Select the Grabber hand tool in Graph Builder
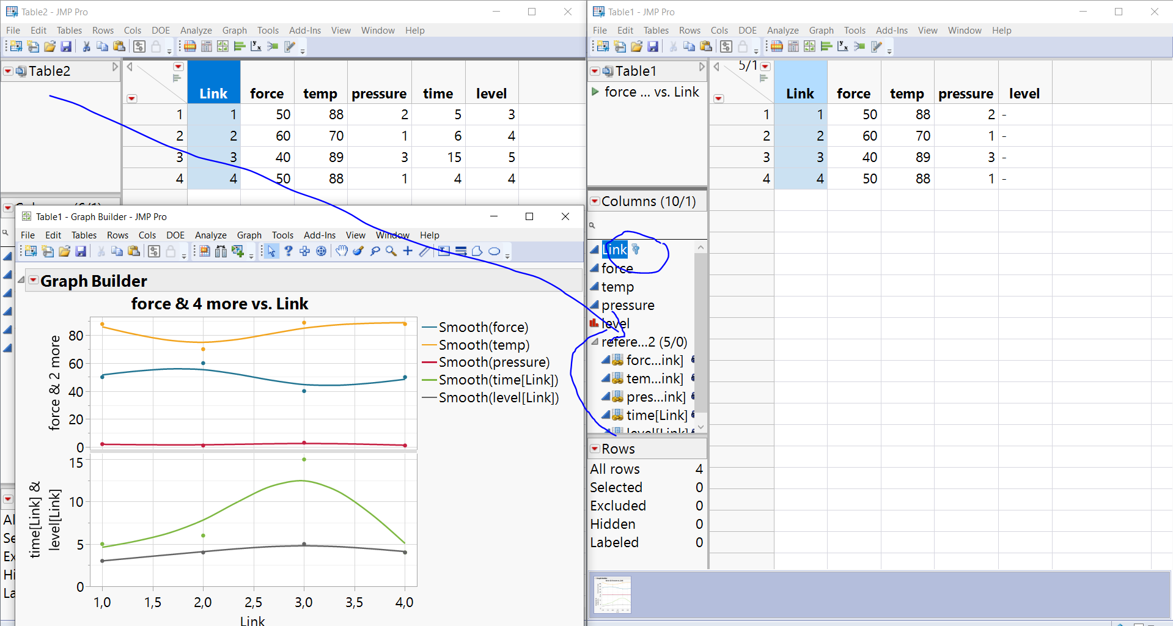This screenshot has width=1173, height=626. pos(342,251)
